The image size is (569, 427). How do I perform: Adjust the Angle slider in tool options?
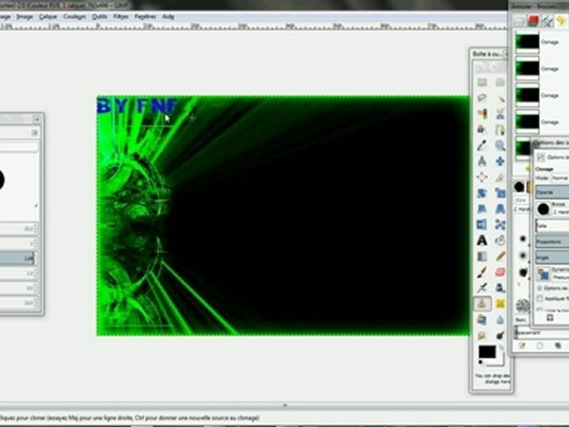[x=552, y=257]
